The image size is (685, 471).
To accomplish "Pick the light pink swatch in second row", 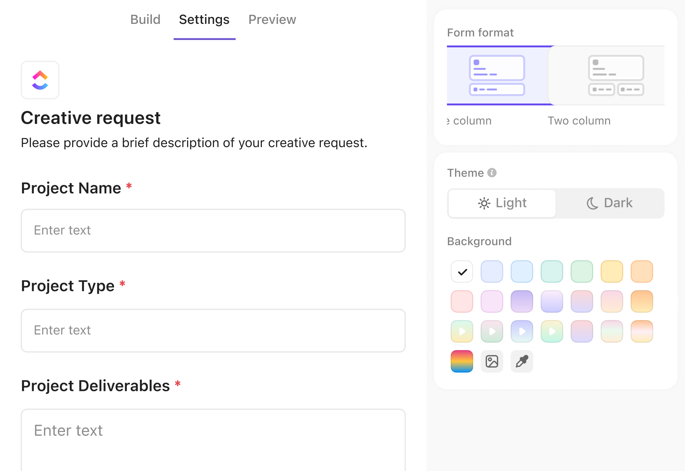I will (462, 302).
